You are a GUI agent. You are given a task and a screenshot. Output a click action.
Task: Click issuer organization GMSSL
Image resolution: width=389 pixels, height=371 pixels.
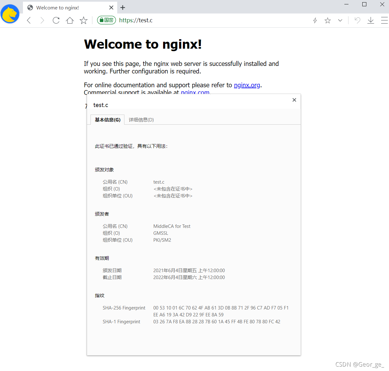click(x=161, y=233)
